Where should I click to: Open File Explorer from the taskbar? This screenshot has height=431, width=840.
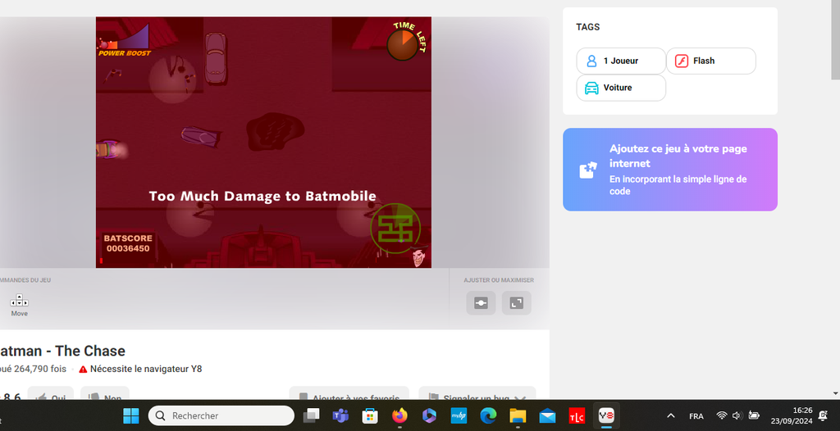518,415
